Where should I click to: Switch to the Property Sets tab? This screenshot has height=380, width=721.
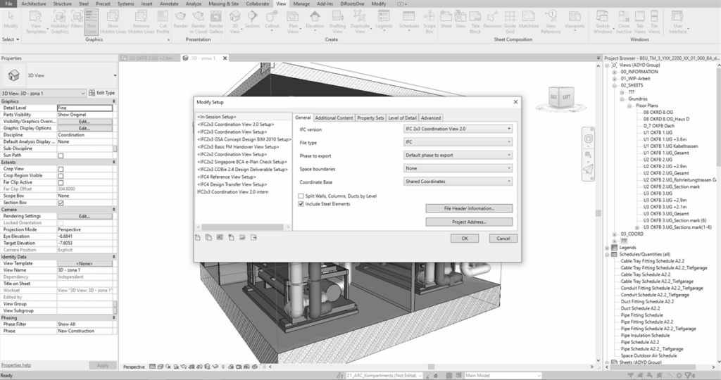pyautogui.click(x=370, y=118)
